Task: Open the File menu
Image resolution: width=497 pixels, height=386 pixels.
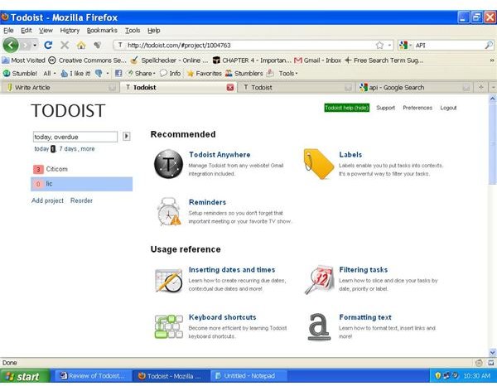Action: tap(8, 31)
